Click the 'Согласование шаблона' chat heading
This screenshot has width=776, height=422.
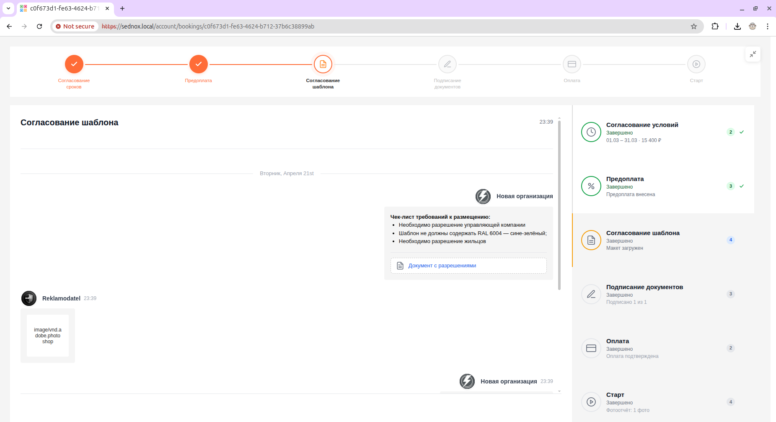(70, 122)
